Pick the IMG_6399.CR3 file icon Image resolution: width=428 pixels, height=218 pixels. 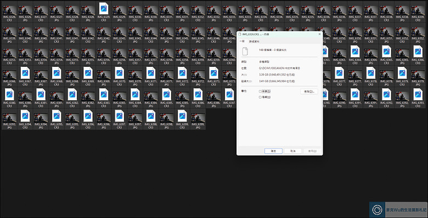(x=182, y=116)
